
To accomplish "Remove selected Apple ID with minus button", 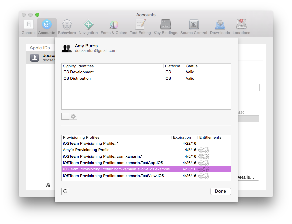I will click(x=39, y=185).
